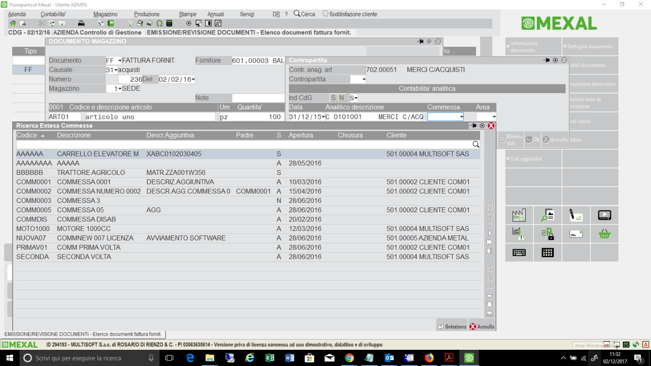Open the on-screen keyboard icon
651x366 pixels.
click(x=519, y=253)
